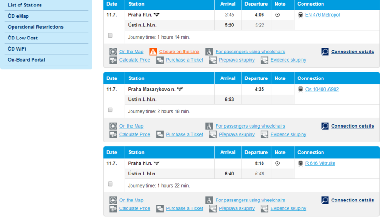Click the Calculate Price icon for R 616 Vétruše
This screenshot has width=381, height=220.
point(113,208)
